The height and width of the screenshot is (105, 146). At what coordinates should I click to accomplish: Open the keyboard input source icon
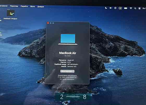[x=120, y=8]
